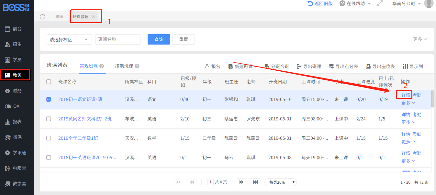Screen dimensions: 436x195
Task: Click the user avatar icon
Action: (429, 4)
